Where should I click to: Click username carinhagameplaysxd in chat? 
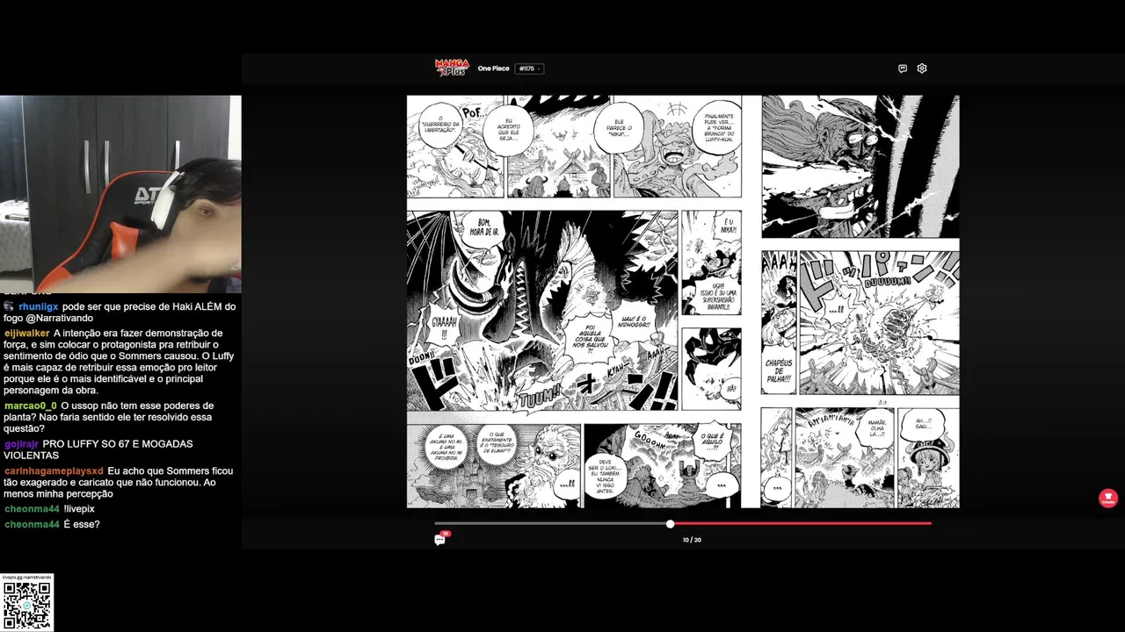(x=54, y=471)
